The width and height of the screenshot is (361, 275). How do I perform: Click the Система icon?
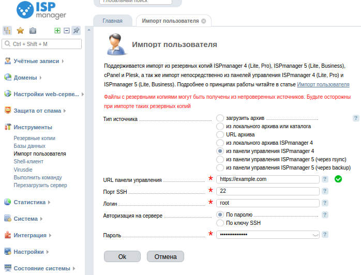point(8,219)
